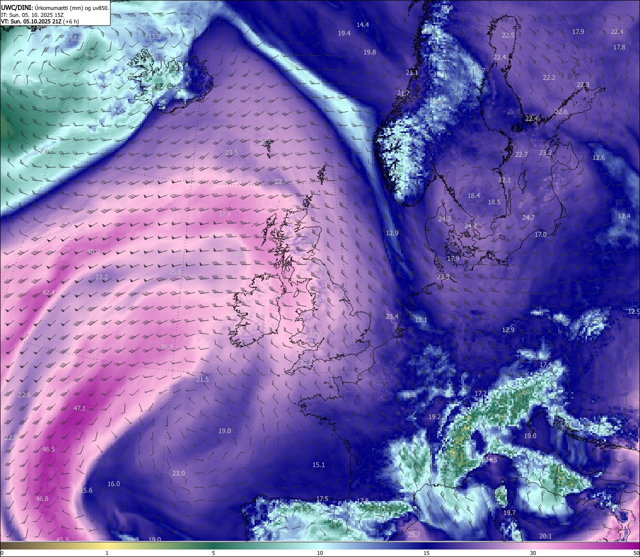Click the 24.2 value near Denmark
Viewport: 640px width, 557px height.
tap(470, 226)
